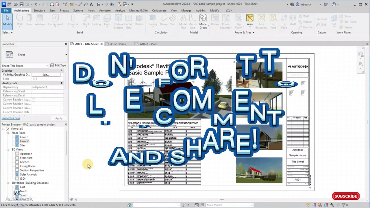Switch to the Structure ribbon tab
Screen dimensions: 370x208
point(39,10)
